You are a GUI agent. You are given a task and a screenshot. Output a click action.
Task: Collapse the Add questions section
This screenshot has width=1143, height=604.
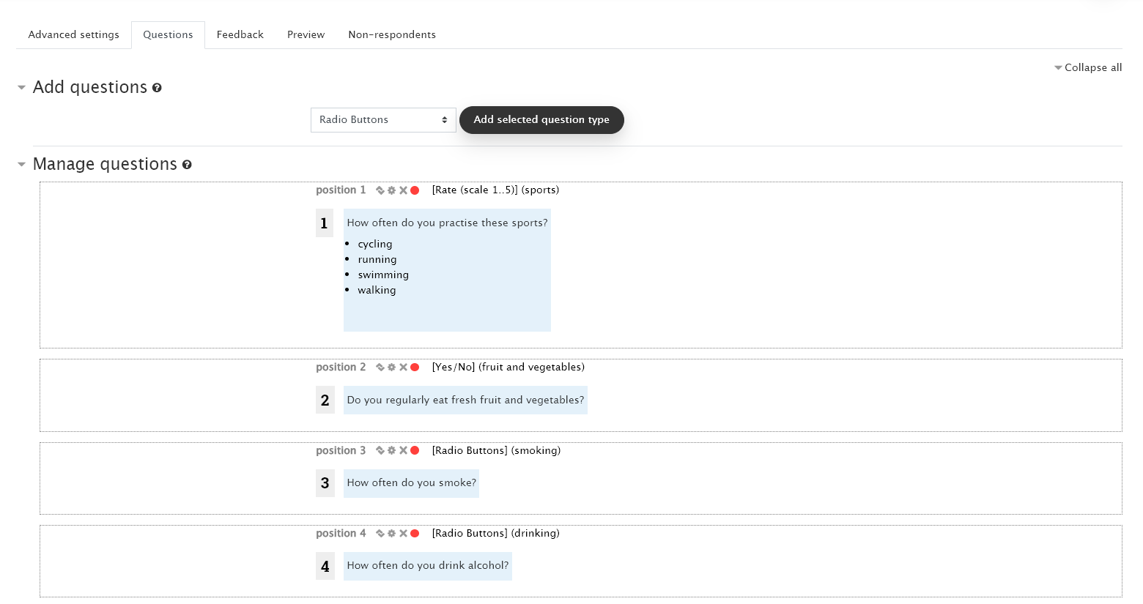(x=21, y=87)
